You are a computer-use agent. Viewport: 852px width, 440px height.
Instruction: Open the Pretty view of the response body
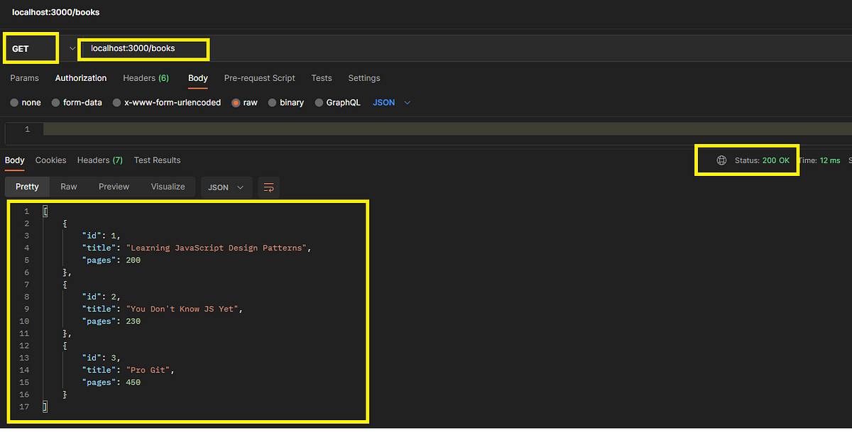tap(26, 187)
